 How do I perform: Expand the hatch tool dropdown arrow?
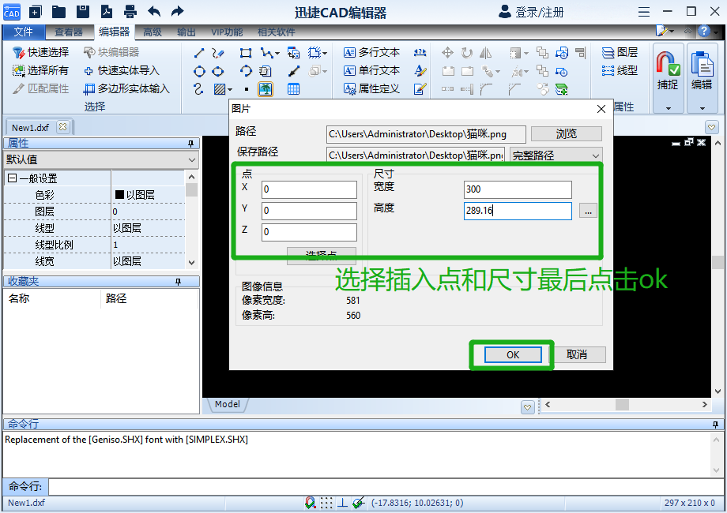(x=230, y=89)
